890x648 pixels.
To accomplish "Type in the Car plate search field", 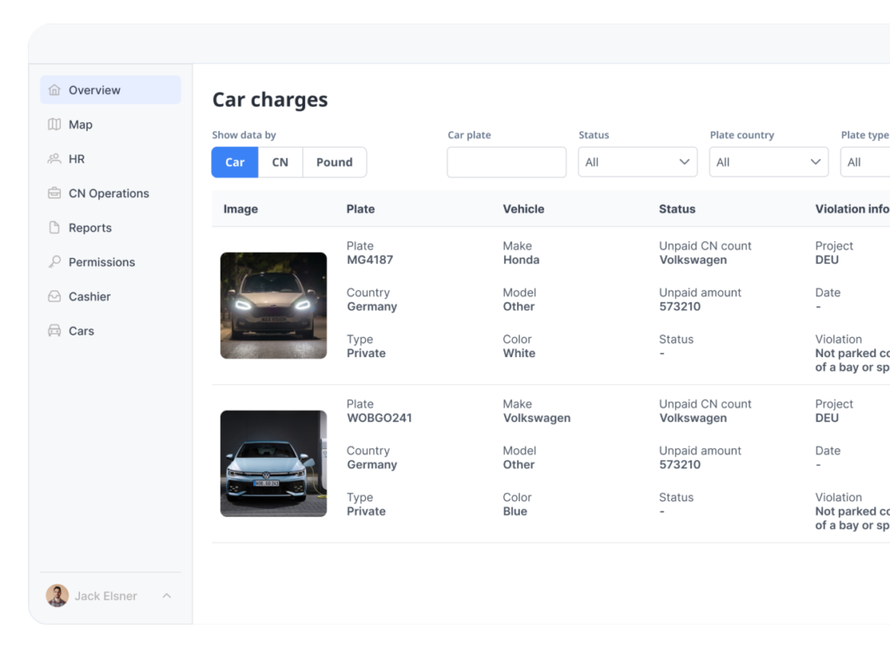I will tap(506, 162).
